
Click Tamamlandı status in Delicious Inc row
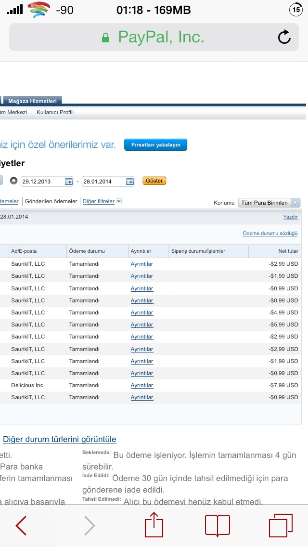84,385
